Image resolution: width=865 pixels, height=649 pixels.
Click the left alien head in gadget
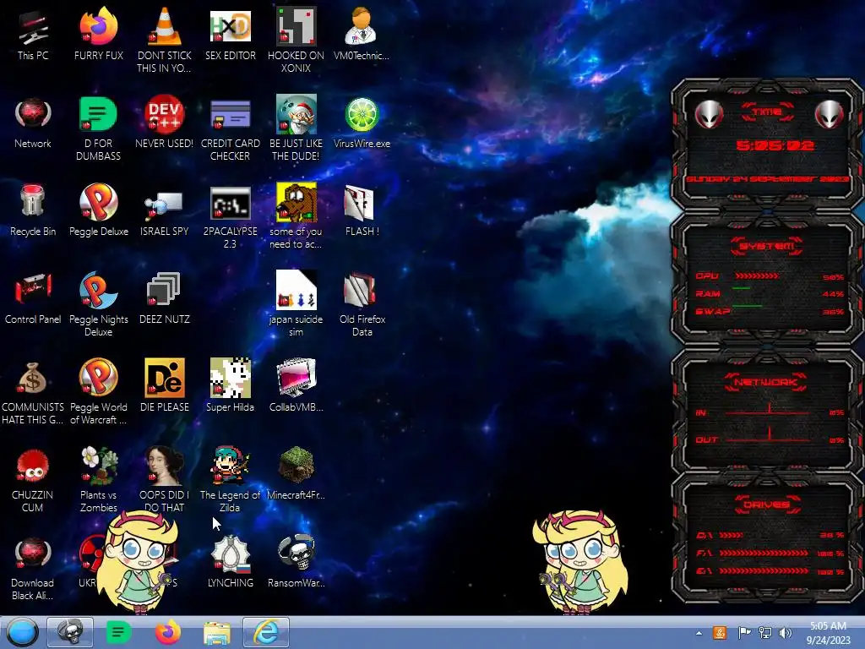coord(709,115)
